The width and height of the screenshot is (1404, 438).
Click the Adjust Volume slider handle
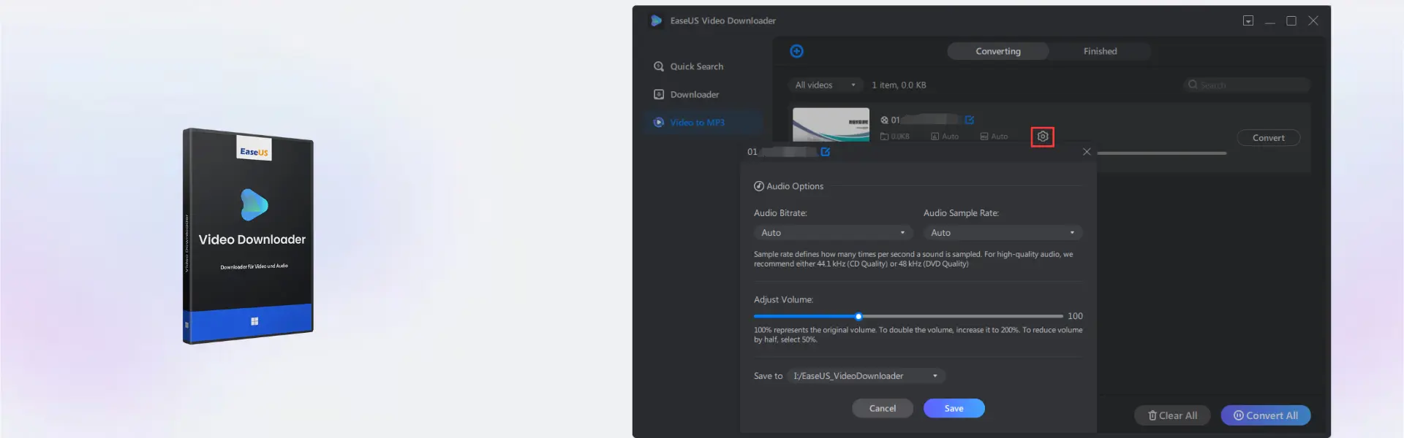[858, 316]
